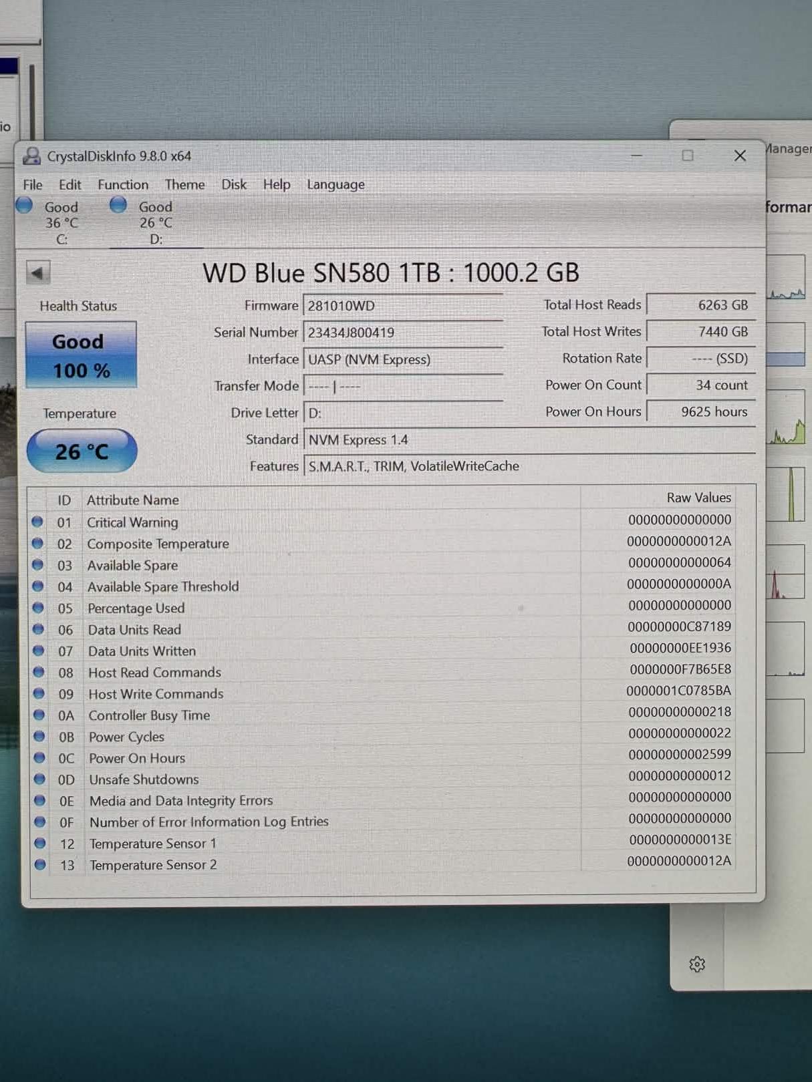This screenshot has width=812, height=1082.
Task: Click status dot of Controller Busy Time row
Action: 39,715
